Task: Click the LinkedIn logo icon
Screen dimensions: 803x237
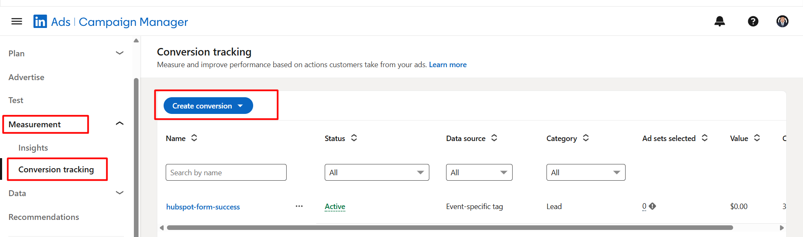Action: tap(40, 21)
